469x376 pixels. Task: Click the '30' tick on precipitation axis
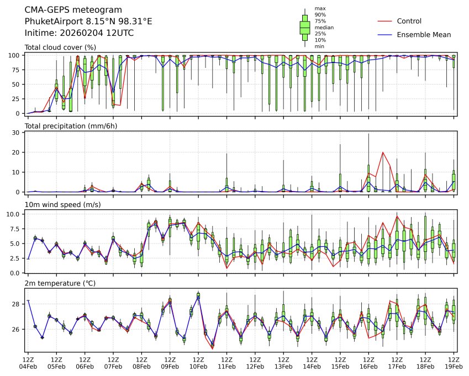tap(16, 133)
